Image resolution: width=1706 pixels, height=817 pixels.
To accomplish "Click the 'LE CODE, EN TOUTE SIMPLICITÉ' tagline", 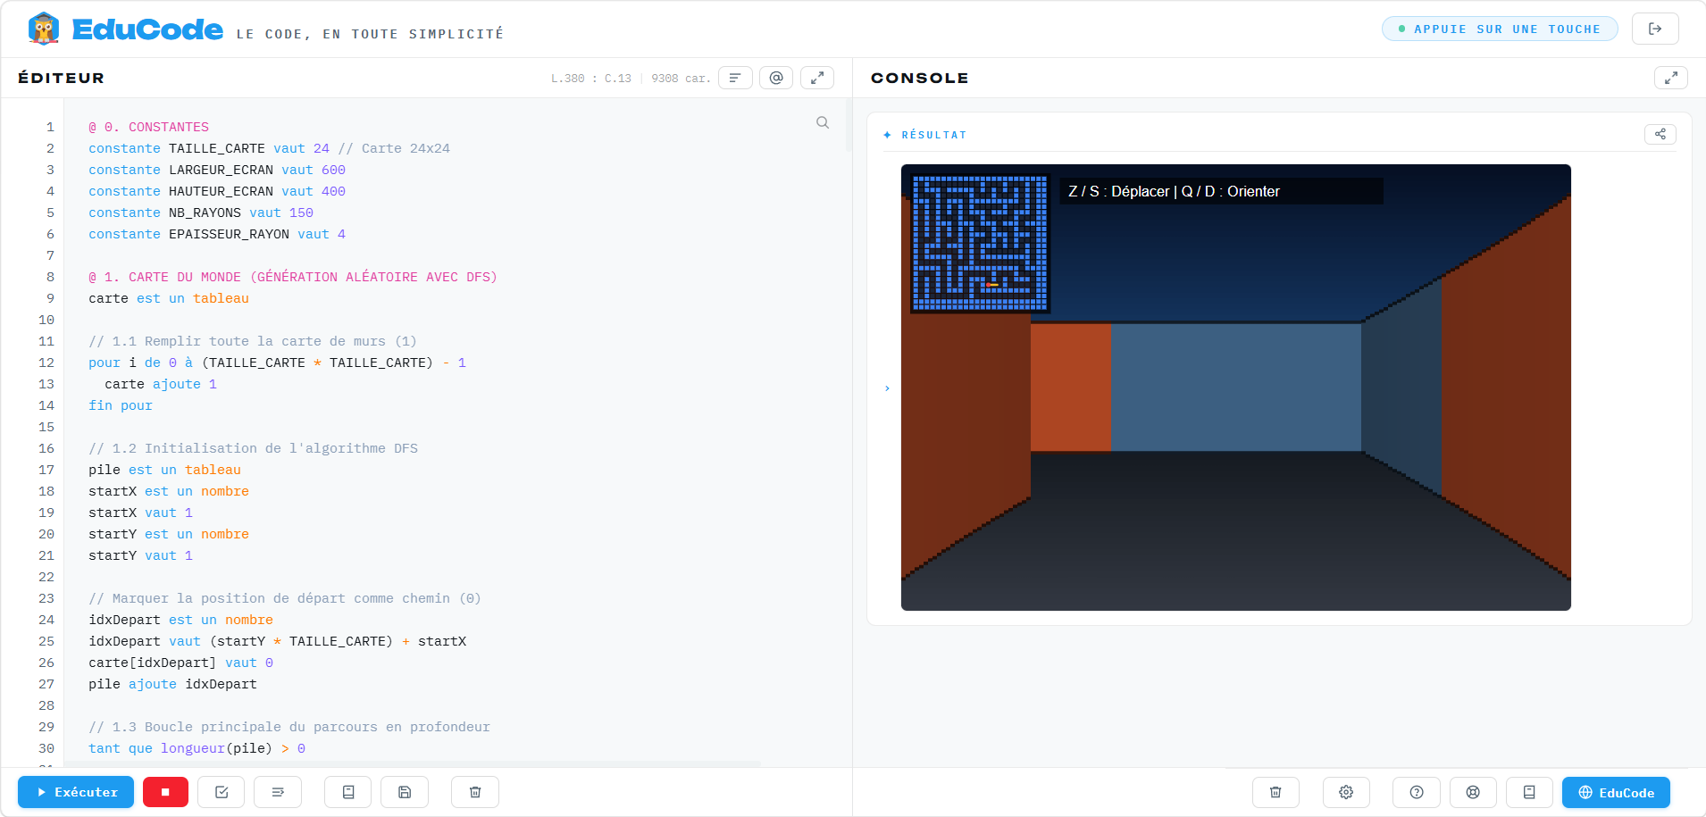I will (x=370, y=34).
